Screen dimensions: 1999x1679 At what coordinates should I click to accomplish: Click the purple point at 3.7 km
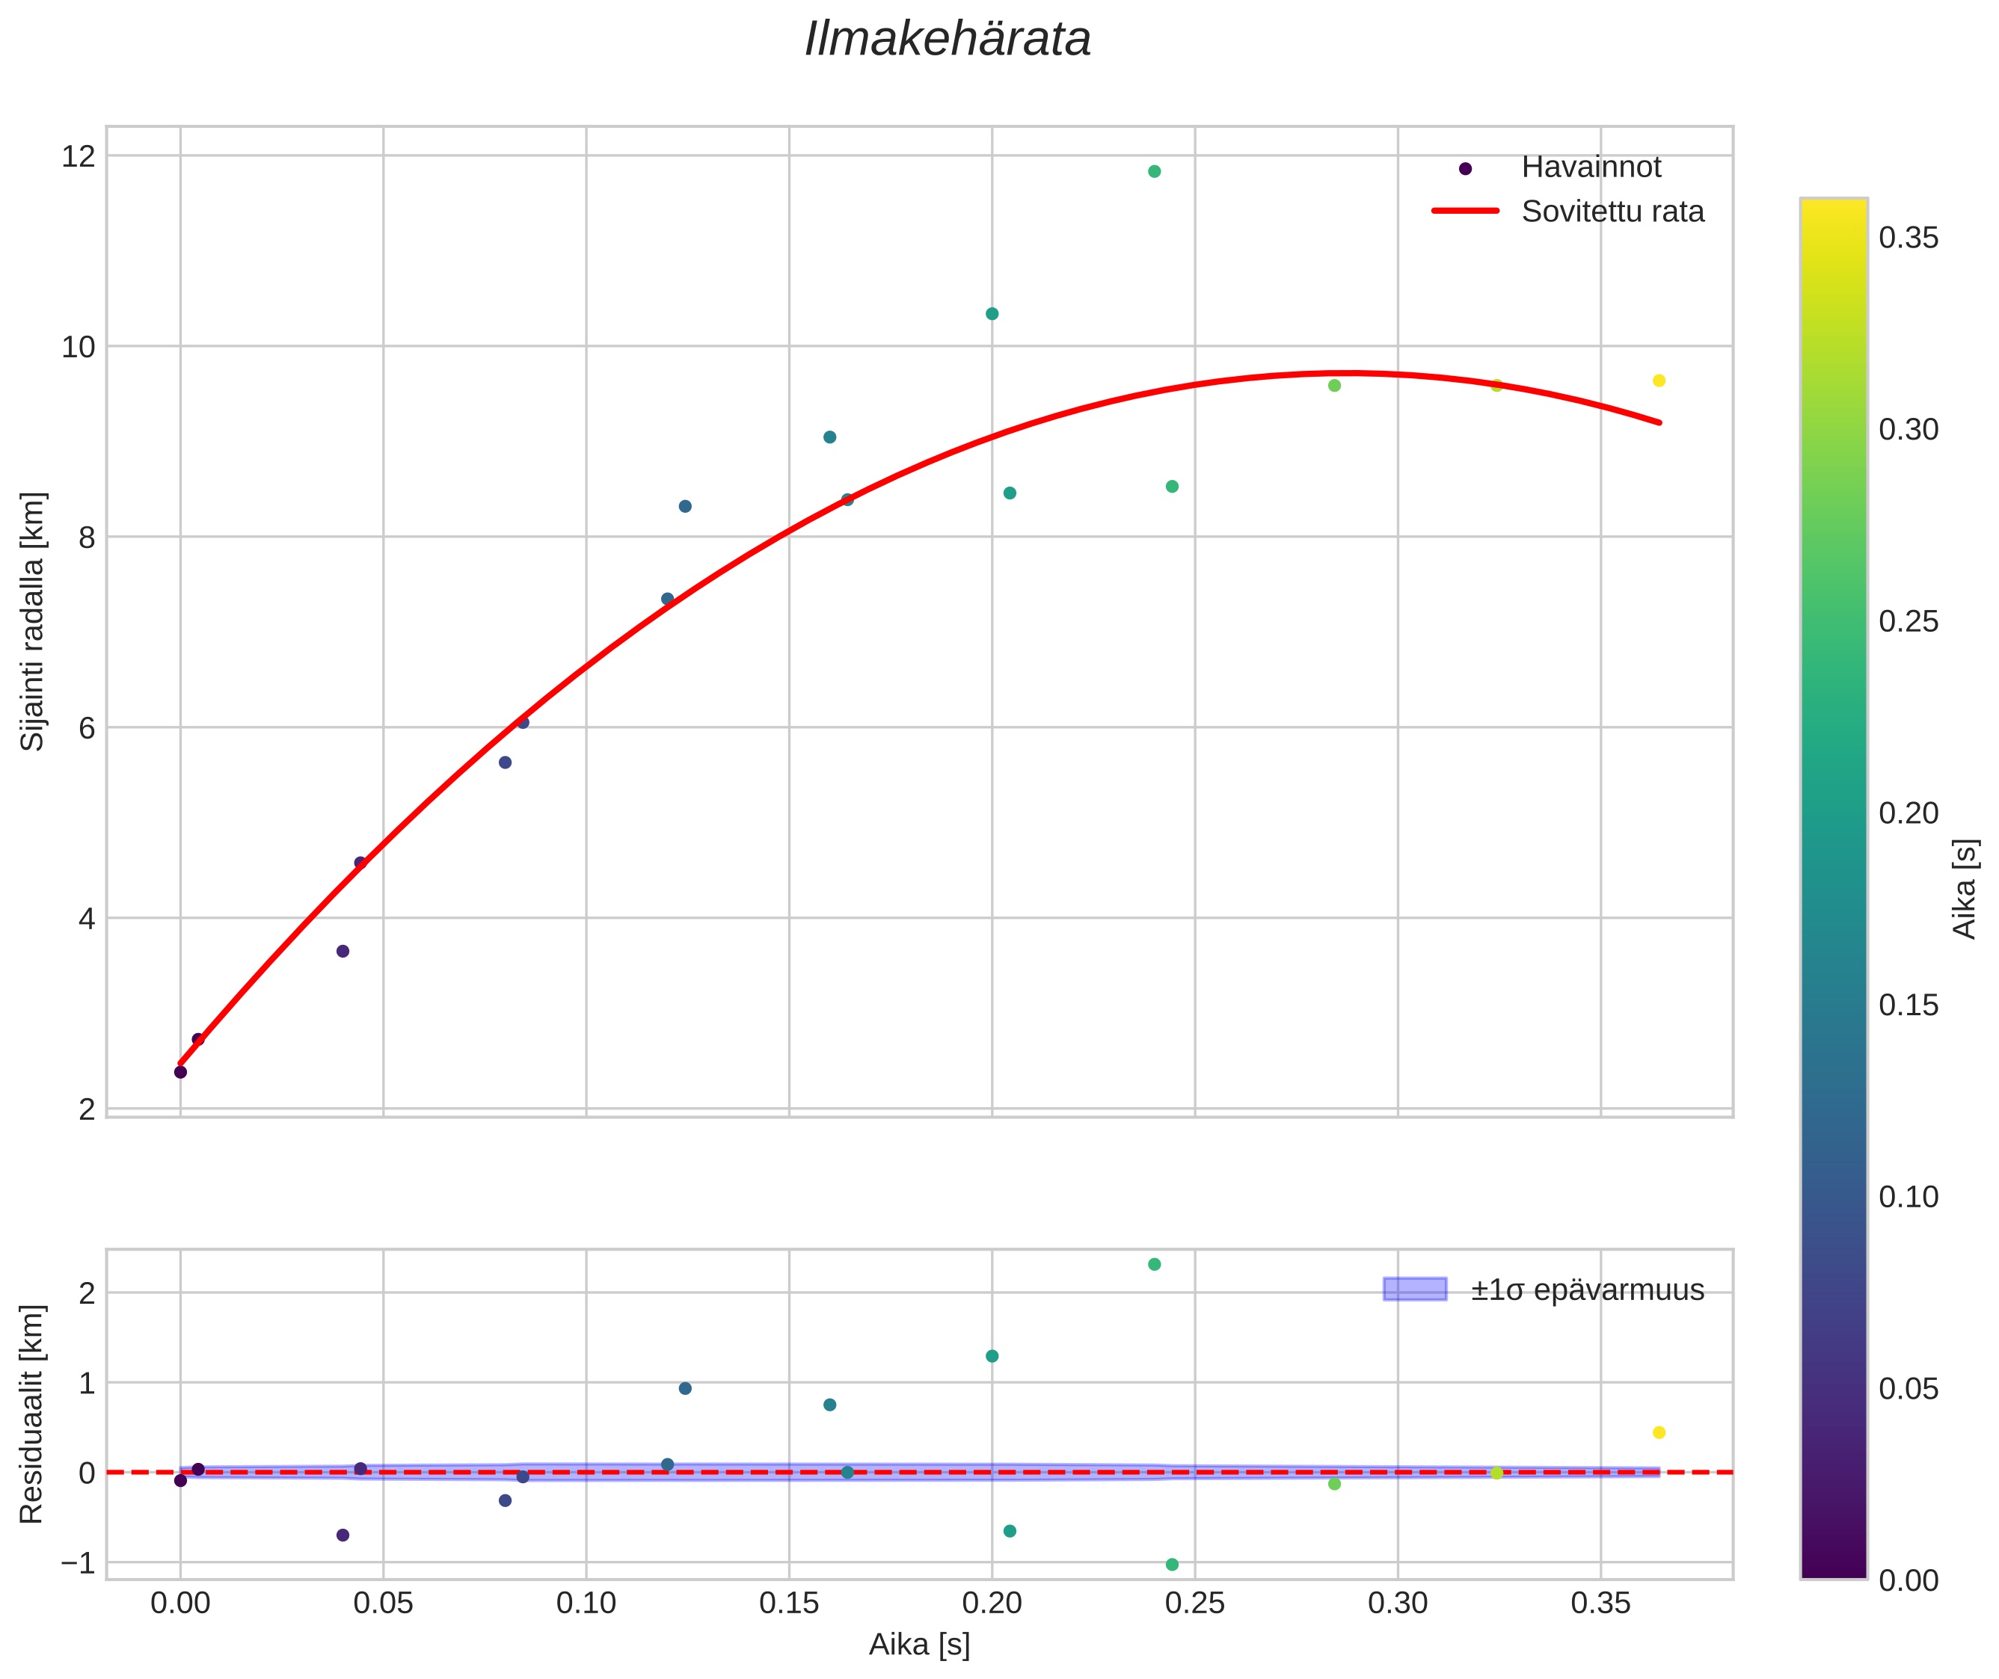(343, 951)
